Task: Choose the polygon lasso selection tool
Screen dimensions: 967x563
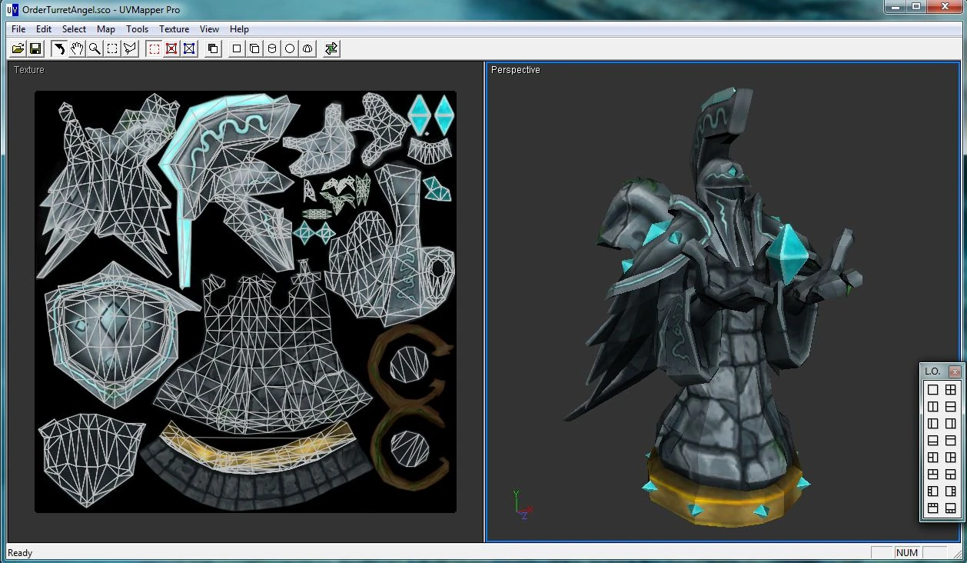Action: pyautogui.click(x=130, y=48)
